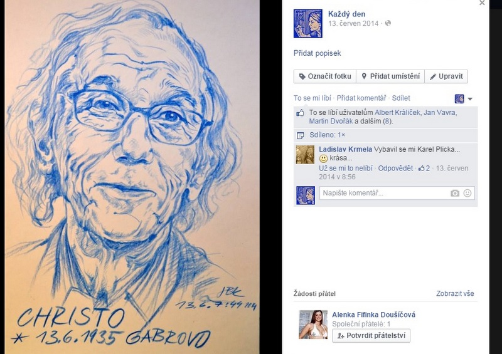The width and height of the screenshot is (502, 354).
Task: Open 'Zobrazit vše' friend requests link
Action: click(x=455, y=294)
